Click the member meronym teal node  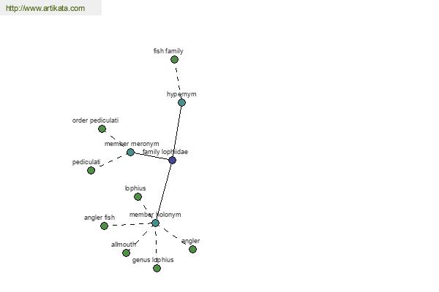(130, 153)
